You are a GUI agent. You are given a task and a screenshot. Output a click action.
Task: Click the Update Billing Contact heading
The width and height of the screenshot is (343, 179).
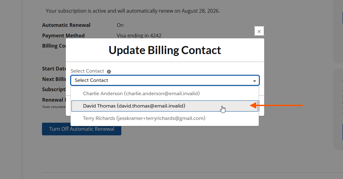[165, 50]
